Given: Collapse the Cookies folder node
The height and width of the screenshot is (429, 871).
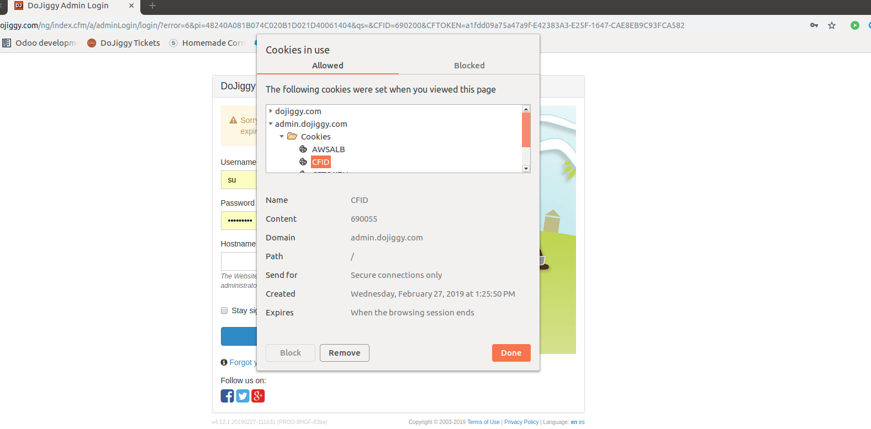Looking at the screenshot, I should pos(282,136).
